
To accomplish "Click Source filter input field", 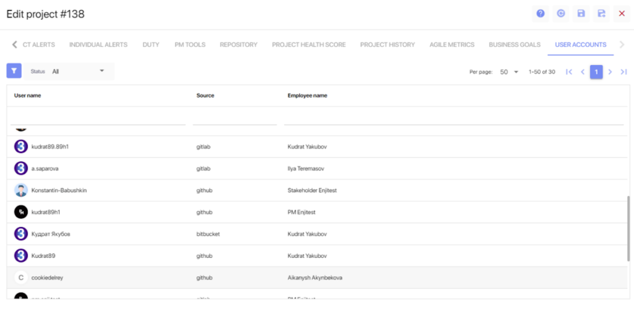I will [x=235, y=117].
